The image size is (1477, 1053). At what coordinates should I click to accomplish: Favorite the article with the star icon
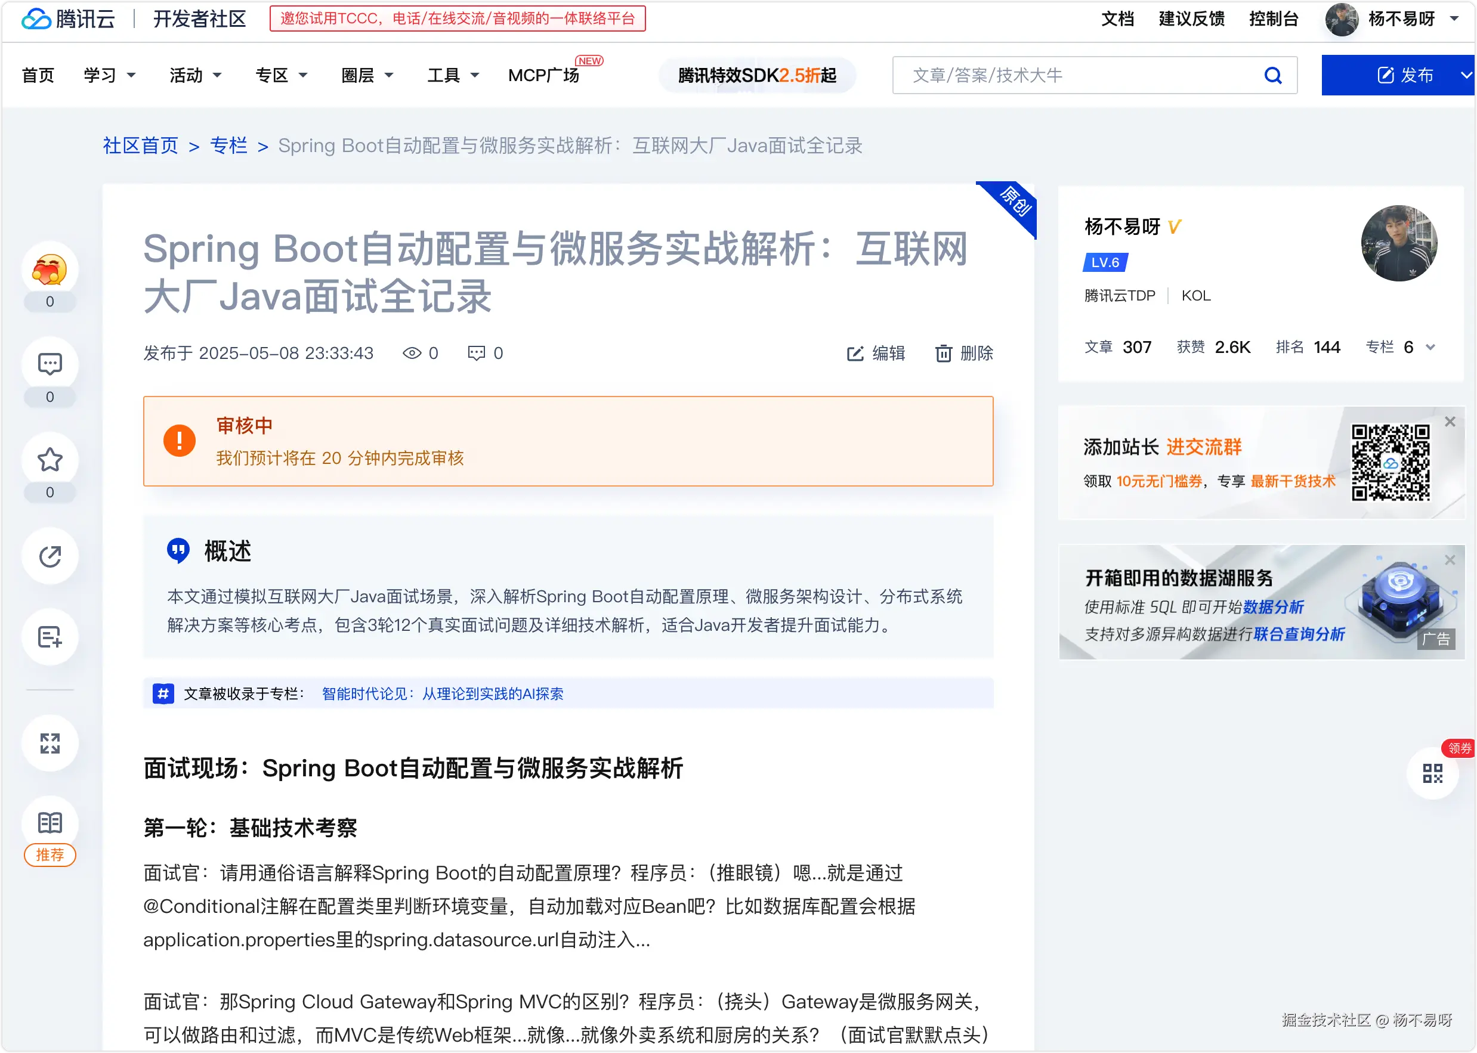(50, 460)
